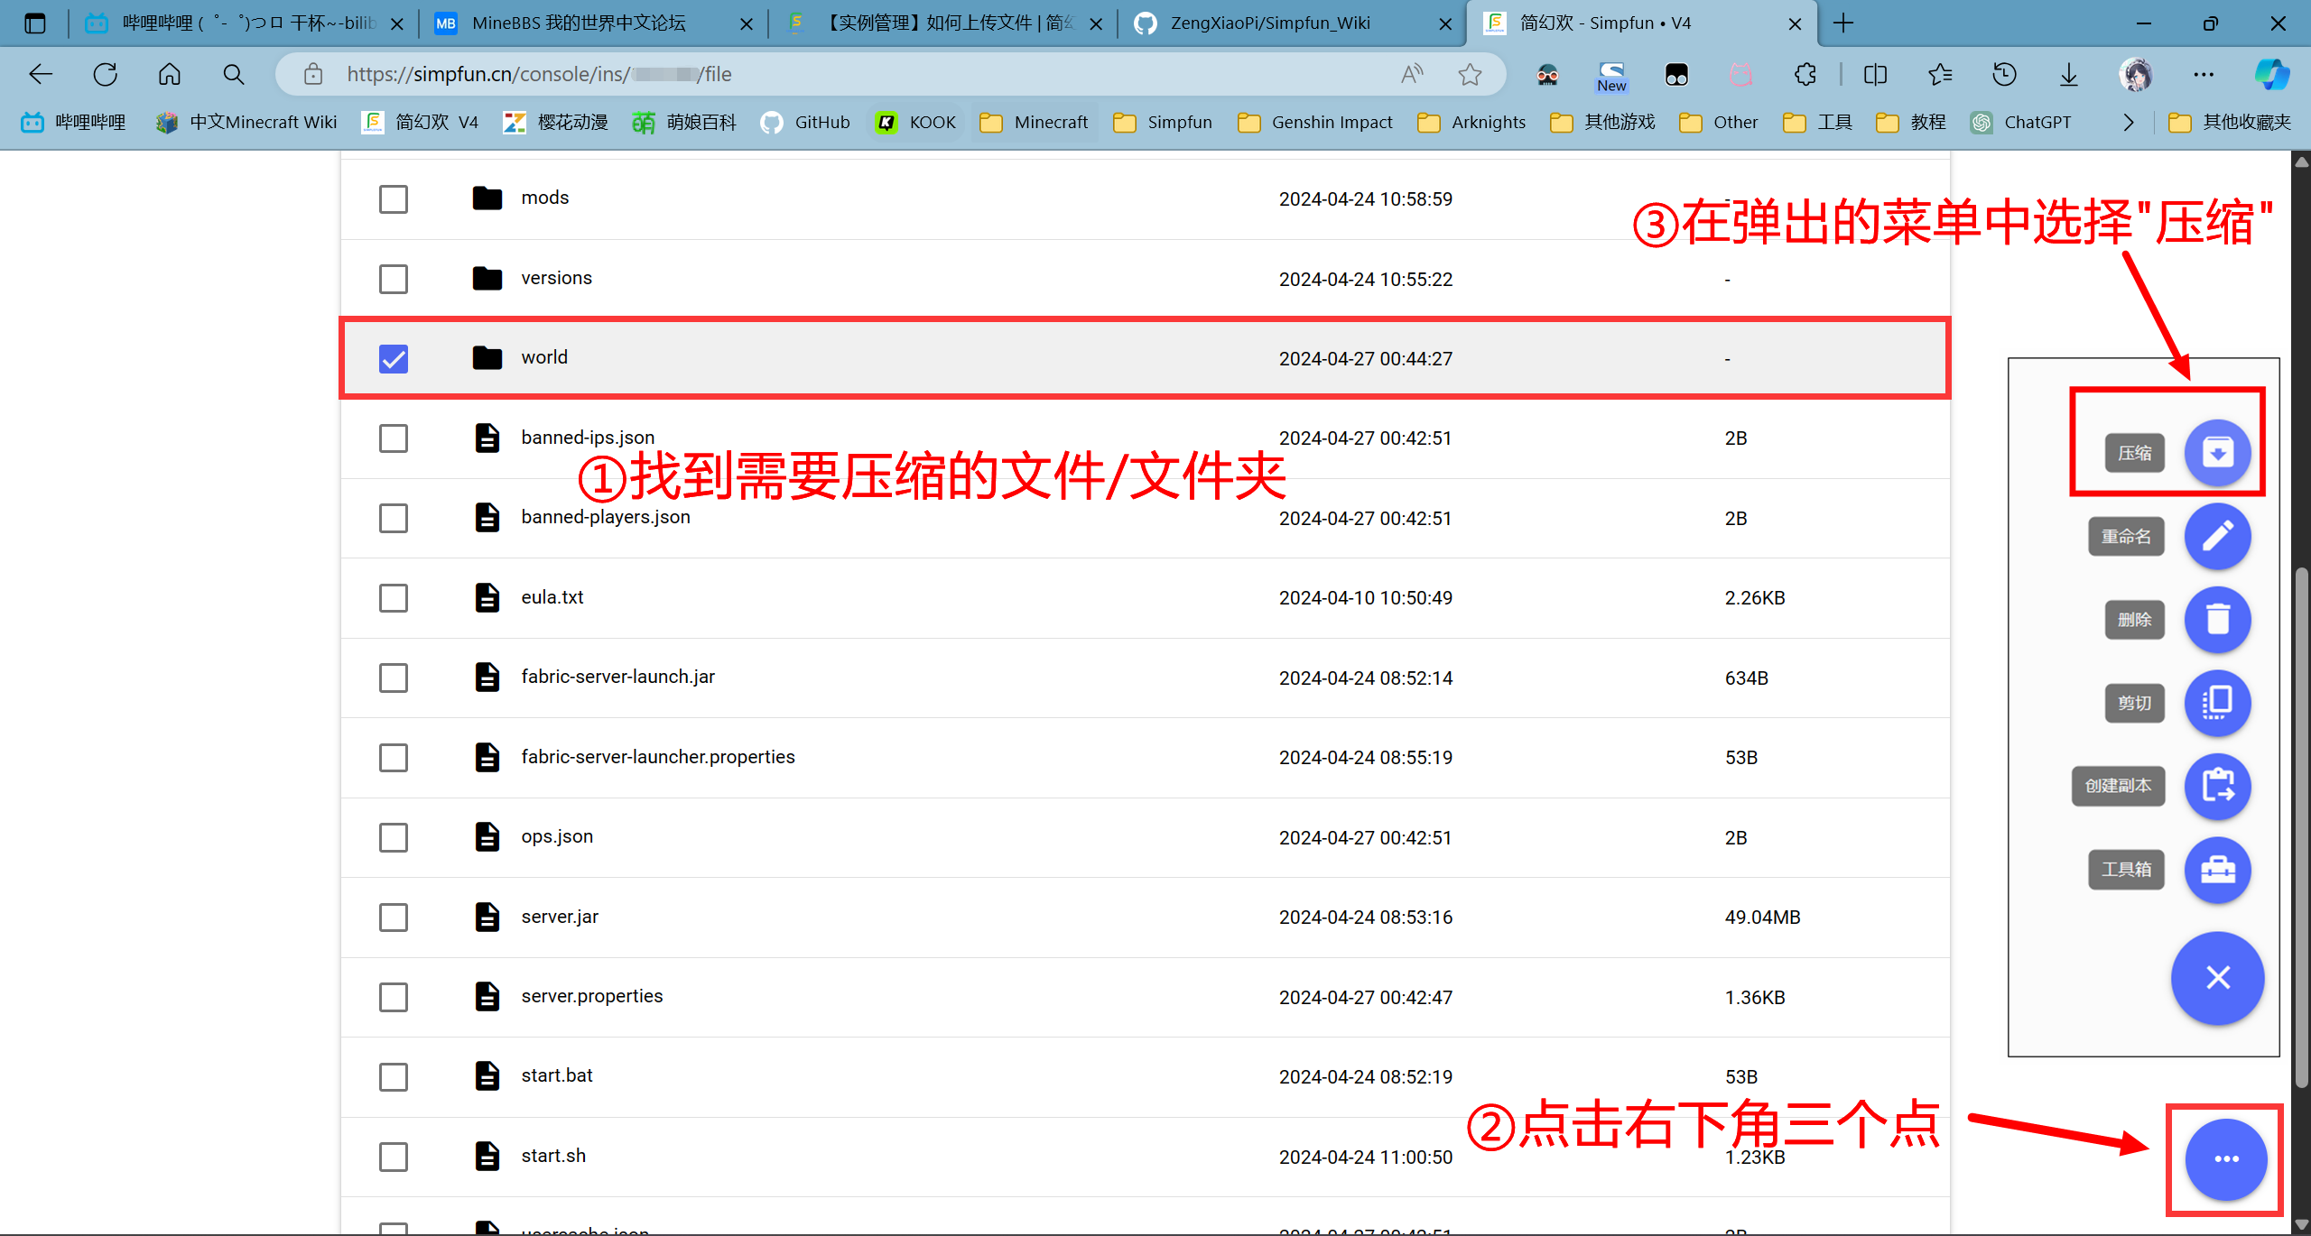Open the Copilot icon in the toolbar
Screen dimensions: 2311x1236
pos(2270,74)
